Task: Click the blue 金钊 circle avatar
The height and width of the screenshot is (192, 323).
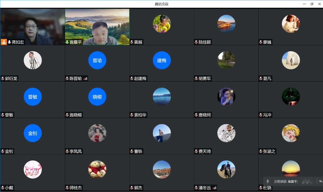Action: (x=33, y=133)
